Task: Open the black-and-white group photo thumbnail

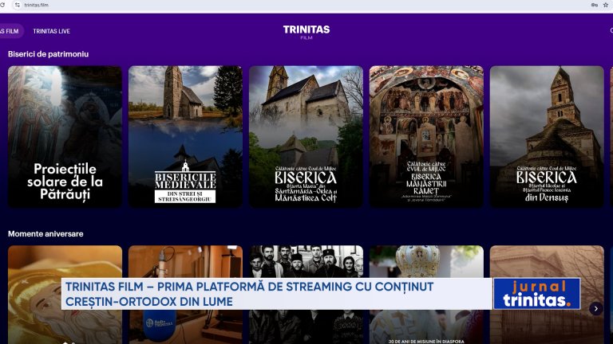Action: (306, 261)
